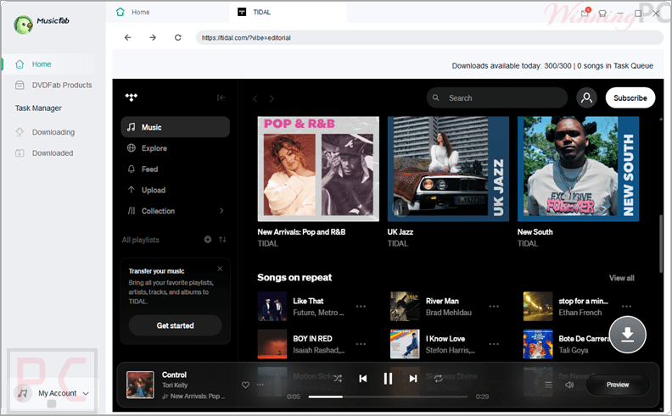Open more options for stop for a min

[x=626, y=307]
